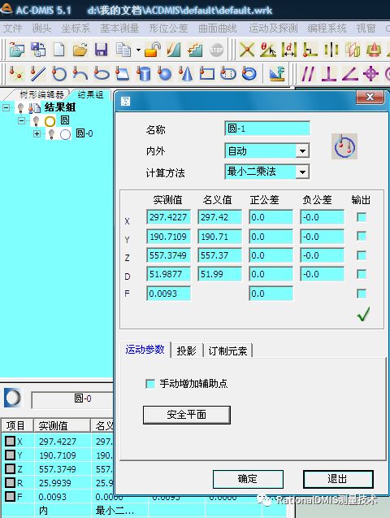
Task: Toggle output checkbox for Y row
Action: coord(362,236)
